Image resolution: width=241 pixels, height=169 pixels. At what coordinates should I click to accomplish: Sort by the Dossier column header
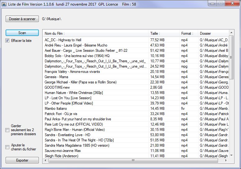tap(213, 33)
